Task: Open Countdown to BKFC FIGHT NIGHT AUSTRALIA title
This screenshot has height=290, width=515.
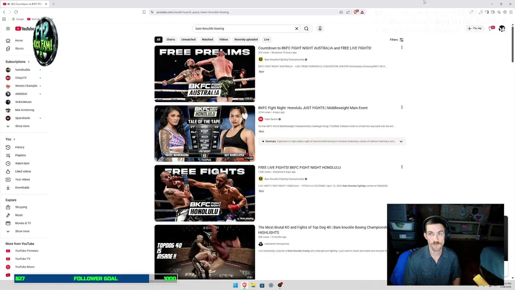Action: point(315,48)
